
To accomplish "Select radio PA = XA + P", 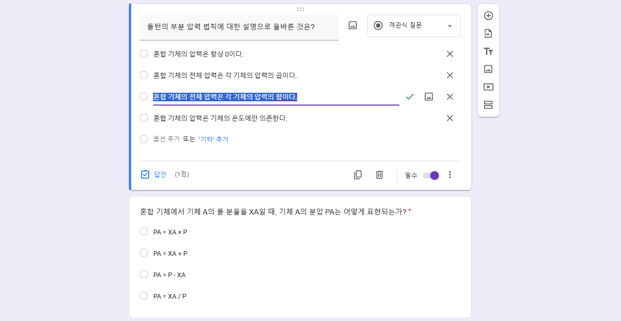I will 144,253.
